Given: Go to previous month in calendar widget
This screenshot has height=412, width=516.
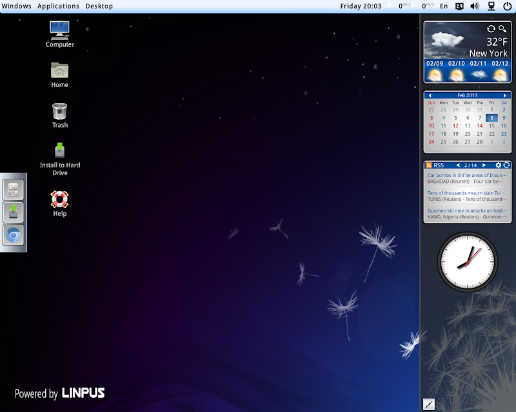Looking at the screenshot, I should (x=430, y=95).
